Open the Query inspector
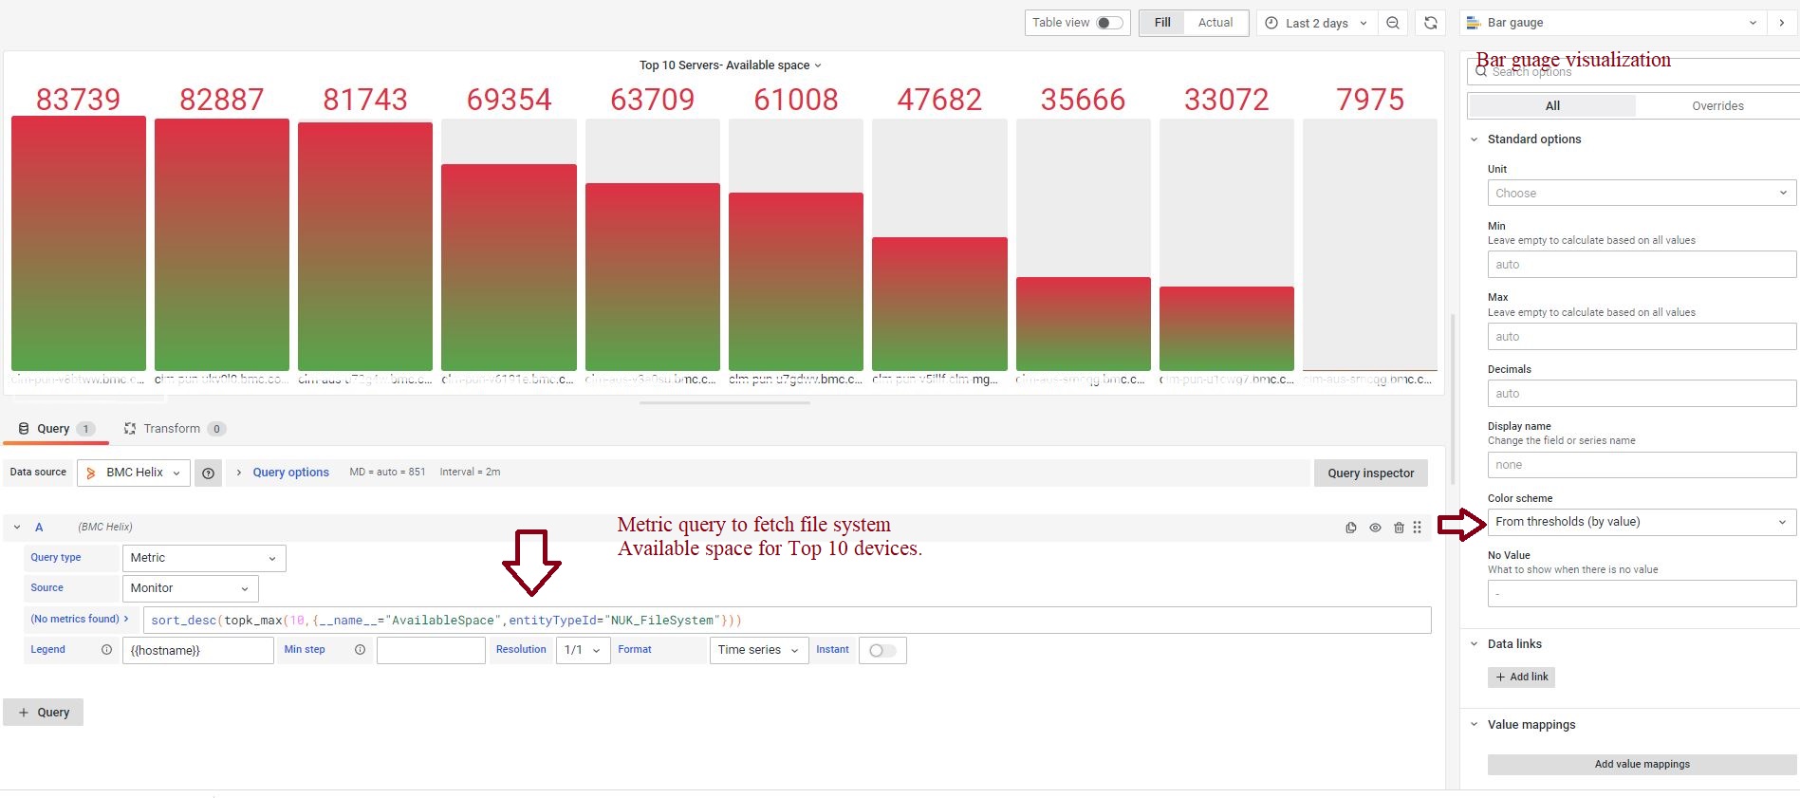The width and height of the screenshot is (1800, 798). pyautogui.click(x=1371, y=473)
